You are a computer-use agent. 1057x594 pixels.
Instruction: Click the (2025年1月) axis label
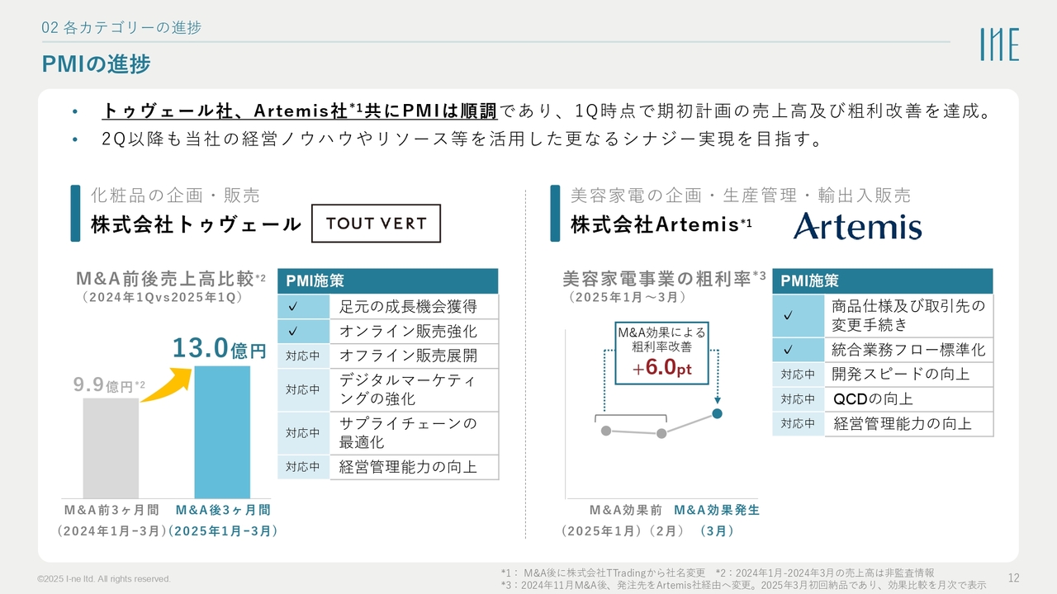click(602, 531)
